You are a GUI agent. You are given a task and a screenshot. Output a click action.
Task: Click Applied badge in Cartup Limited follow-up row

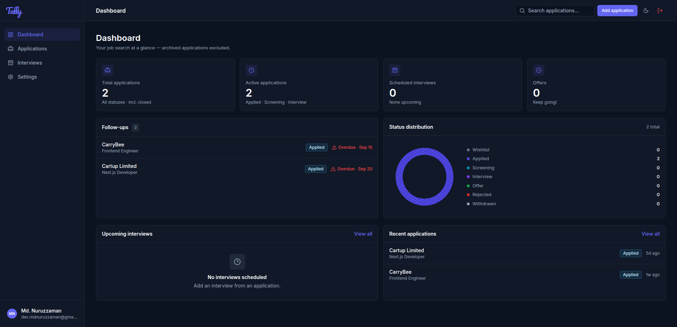click(x=316, y=169)
